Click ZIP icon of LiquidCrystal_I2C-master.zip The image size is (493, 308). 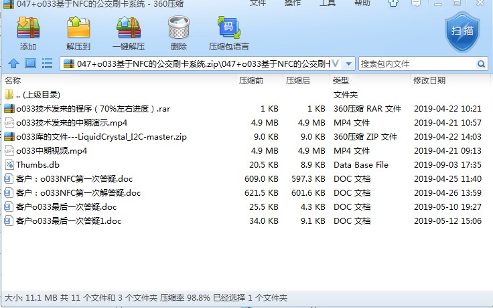click(9, 137)
